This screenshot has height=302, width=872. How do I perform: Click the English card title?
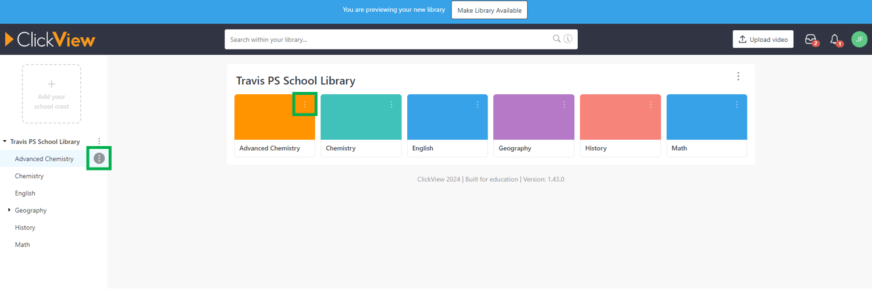click(422, 148)
